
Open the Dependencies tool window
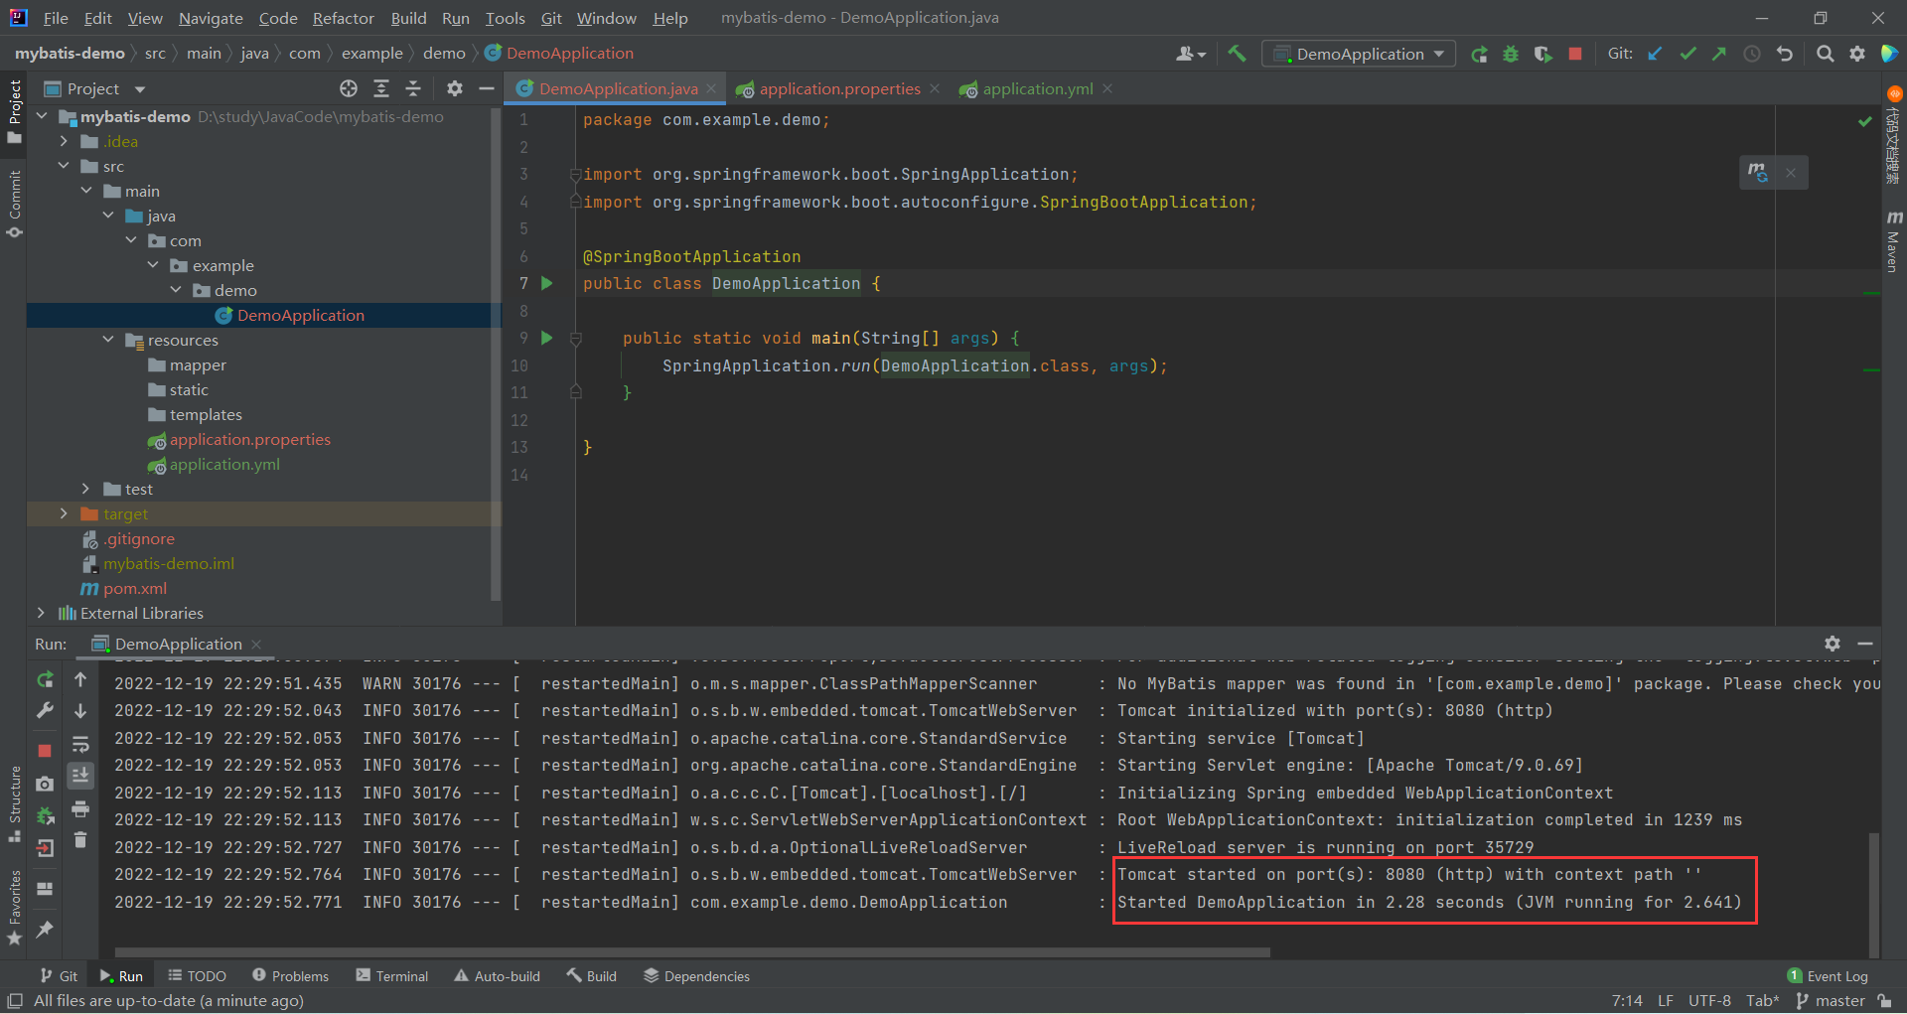pyautogui.click(x=696, y=976)
